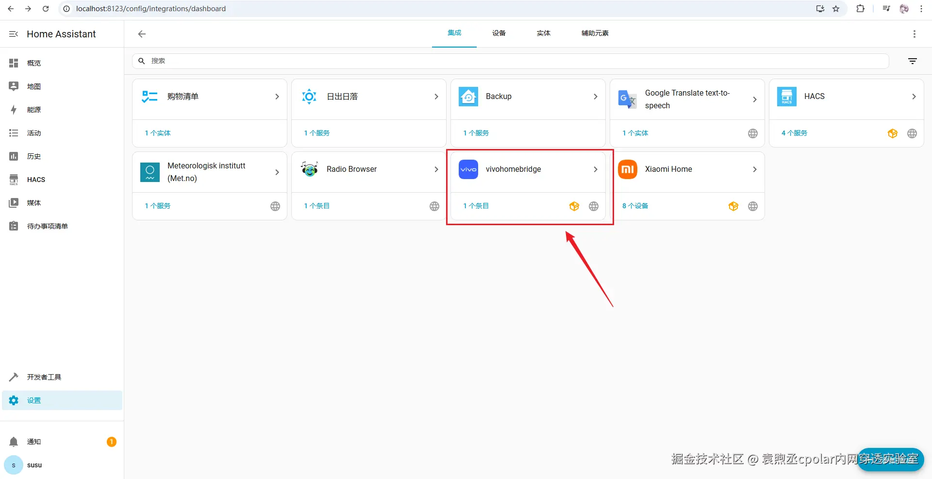Switch to the 集成 integrations tab
The image size is (932, 479).
(454, 33)
